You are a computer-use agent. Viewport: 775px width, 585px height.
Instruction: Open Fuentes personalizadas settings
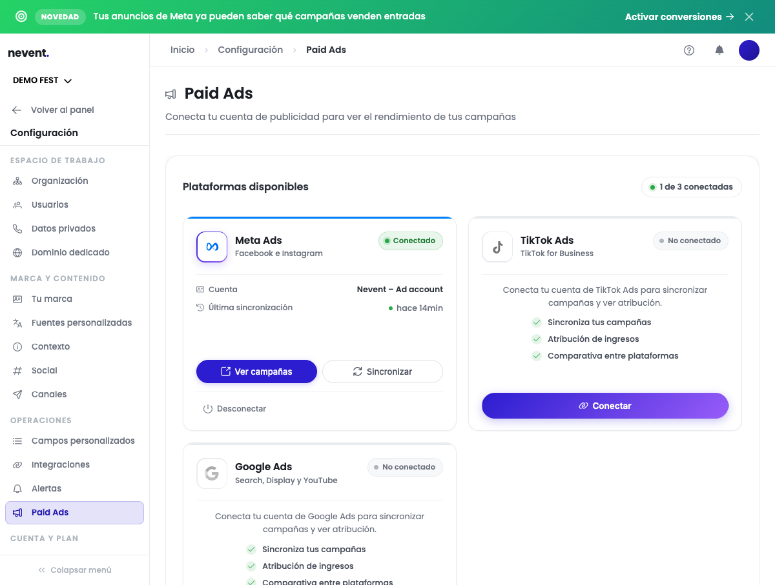[74, 323]
